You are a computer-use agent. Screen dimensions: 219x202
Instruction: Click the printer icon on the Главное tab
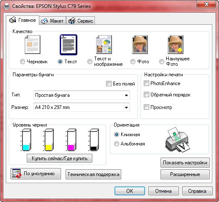coord(13,20)
